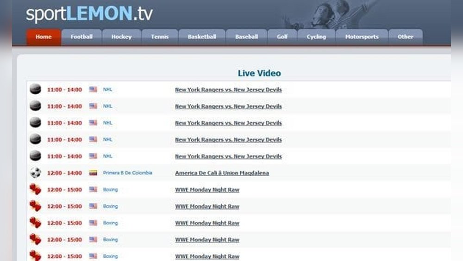Click the US flag in the first NHL row
This screenshot has width=463, height=261.
coord(93,89)
